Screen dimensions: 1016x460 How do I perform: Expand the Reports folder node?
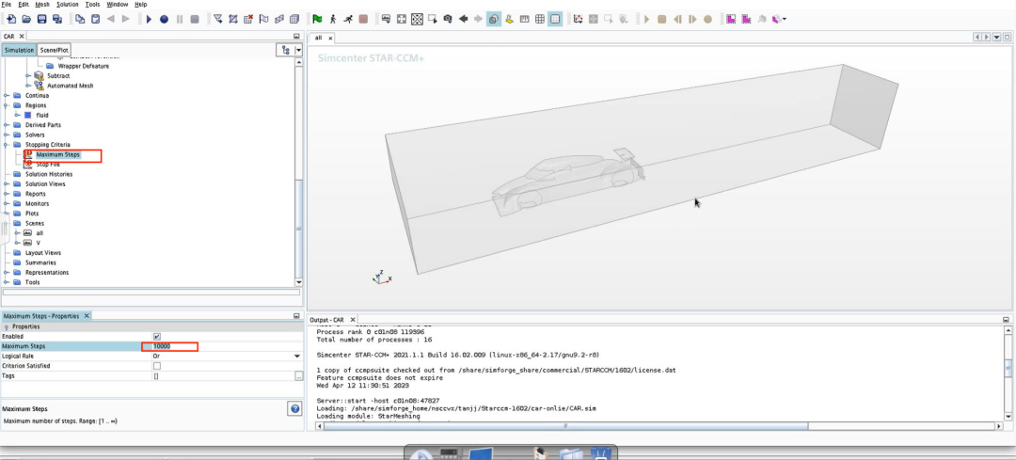8,194
